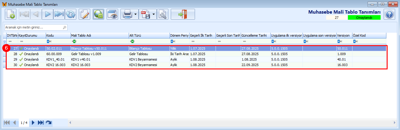Click the search text input field
Image resolution: width=400 pixels, height=130 pixels.
click(33, 27)
